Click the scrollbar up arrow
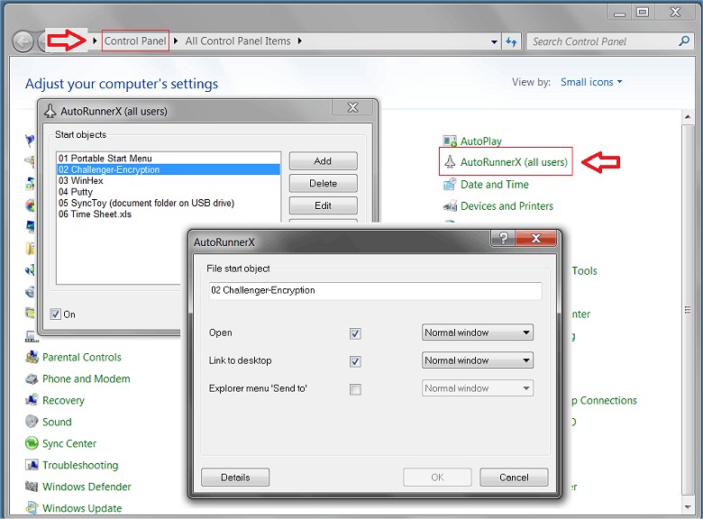Image resolution: width=703 pixels, height=519 pixels. [x=688, y=117]
